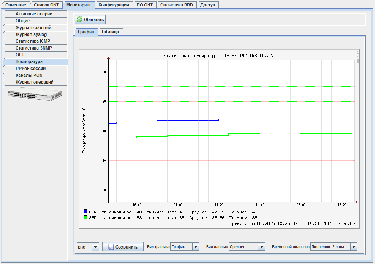This screenshot has width=375, height=264.
Task: Click the blue PON legend swatch
Action: [85, 212]
